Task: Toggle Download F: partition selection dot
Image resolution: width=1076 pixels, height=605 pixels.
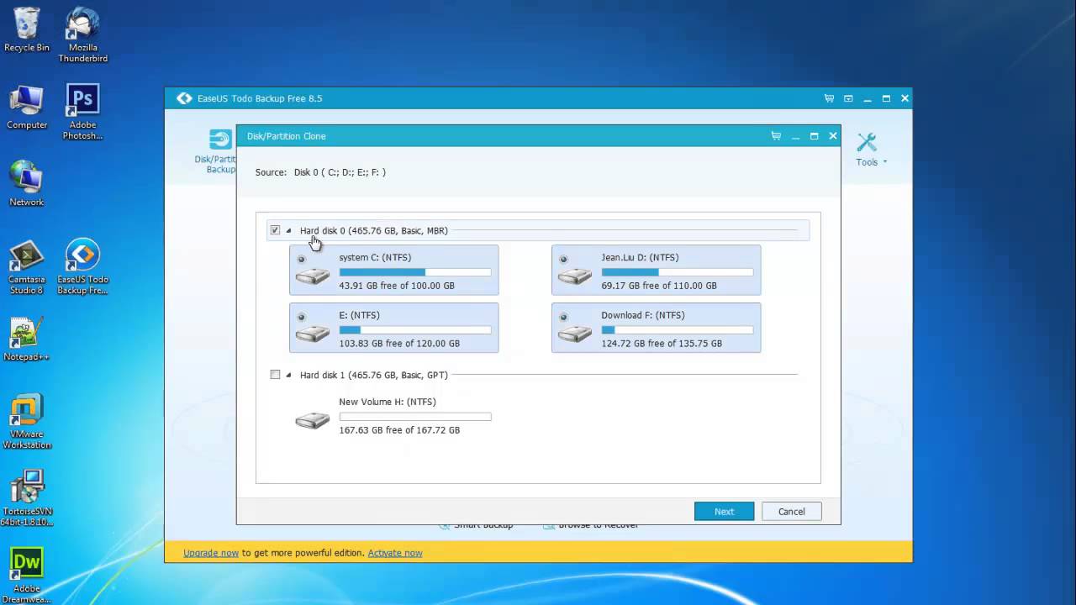Action: point(563,317)
